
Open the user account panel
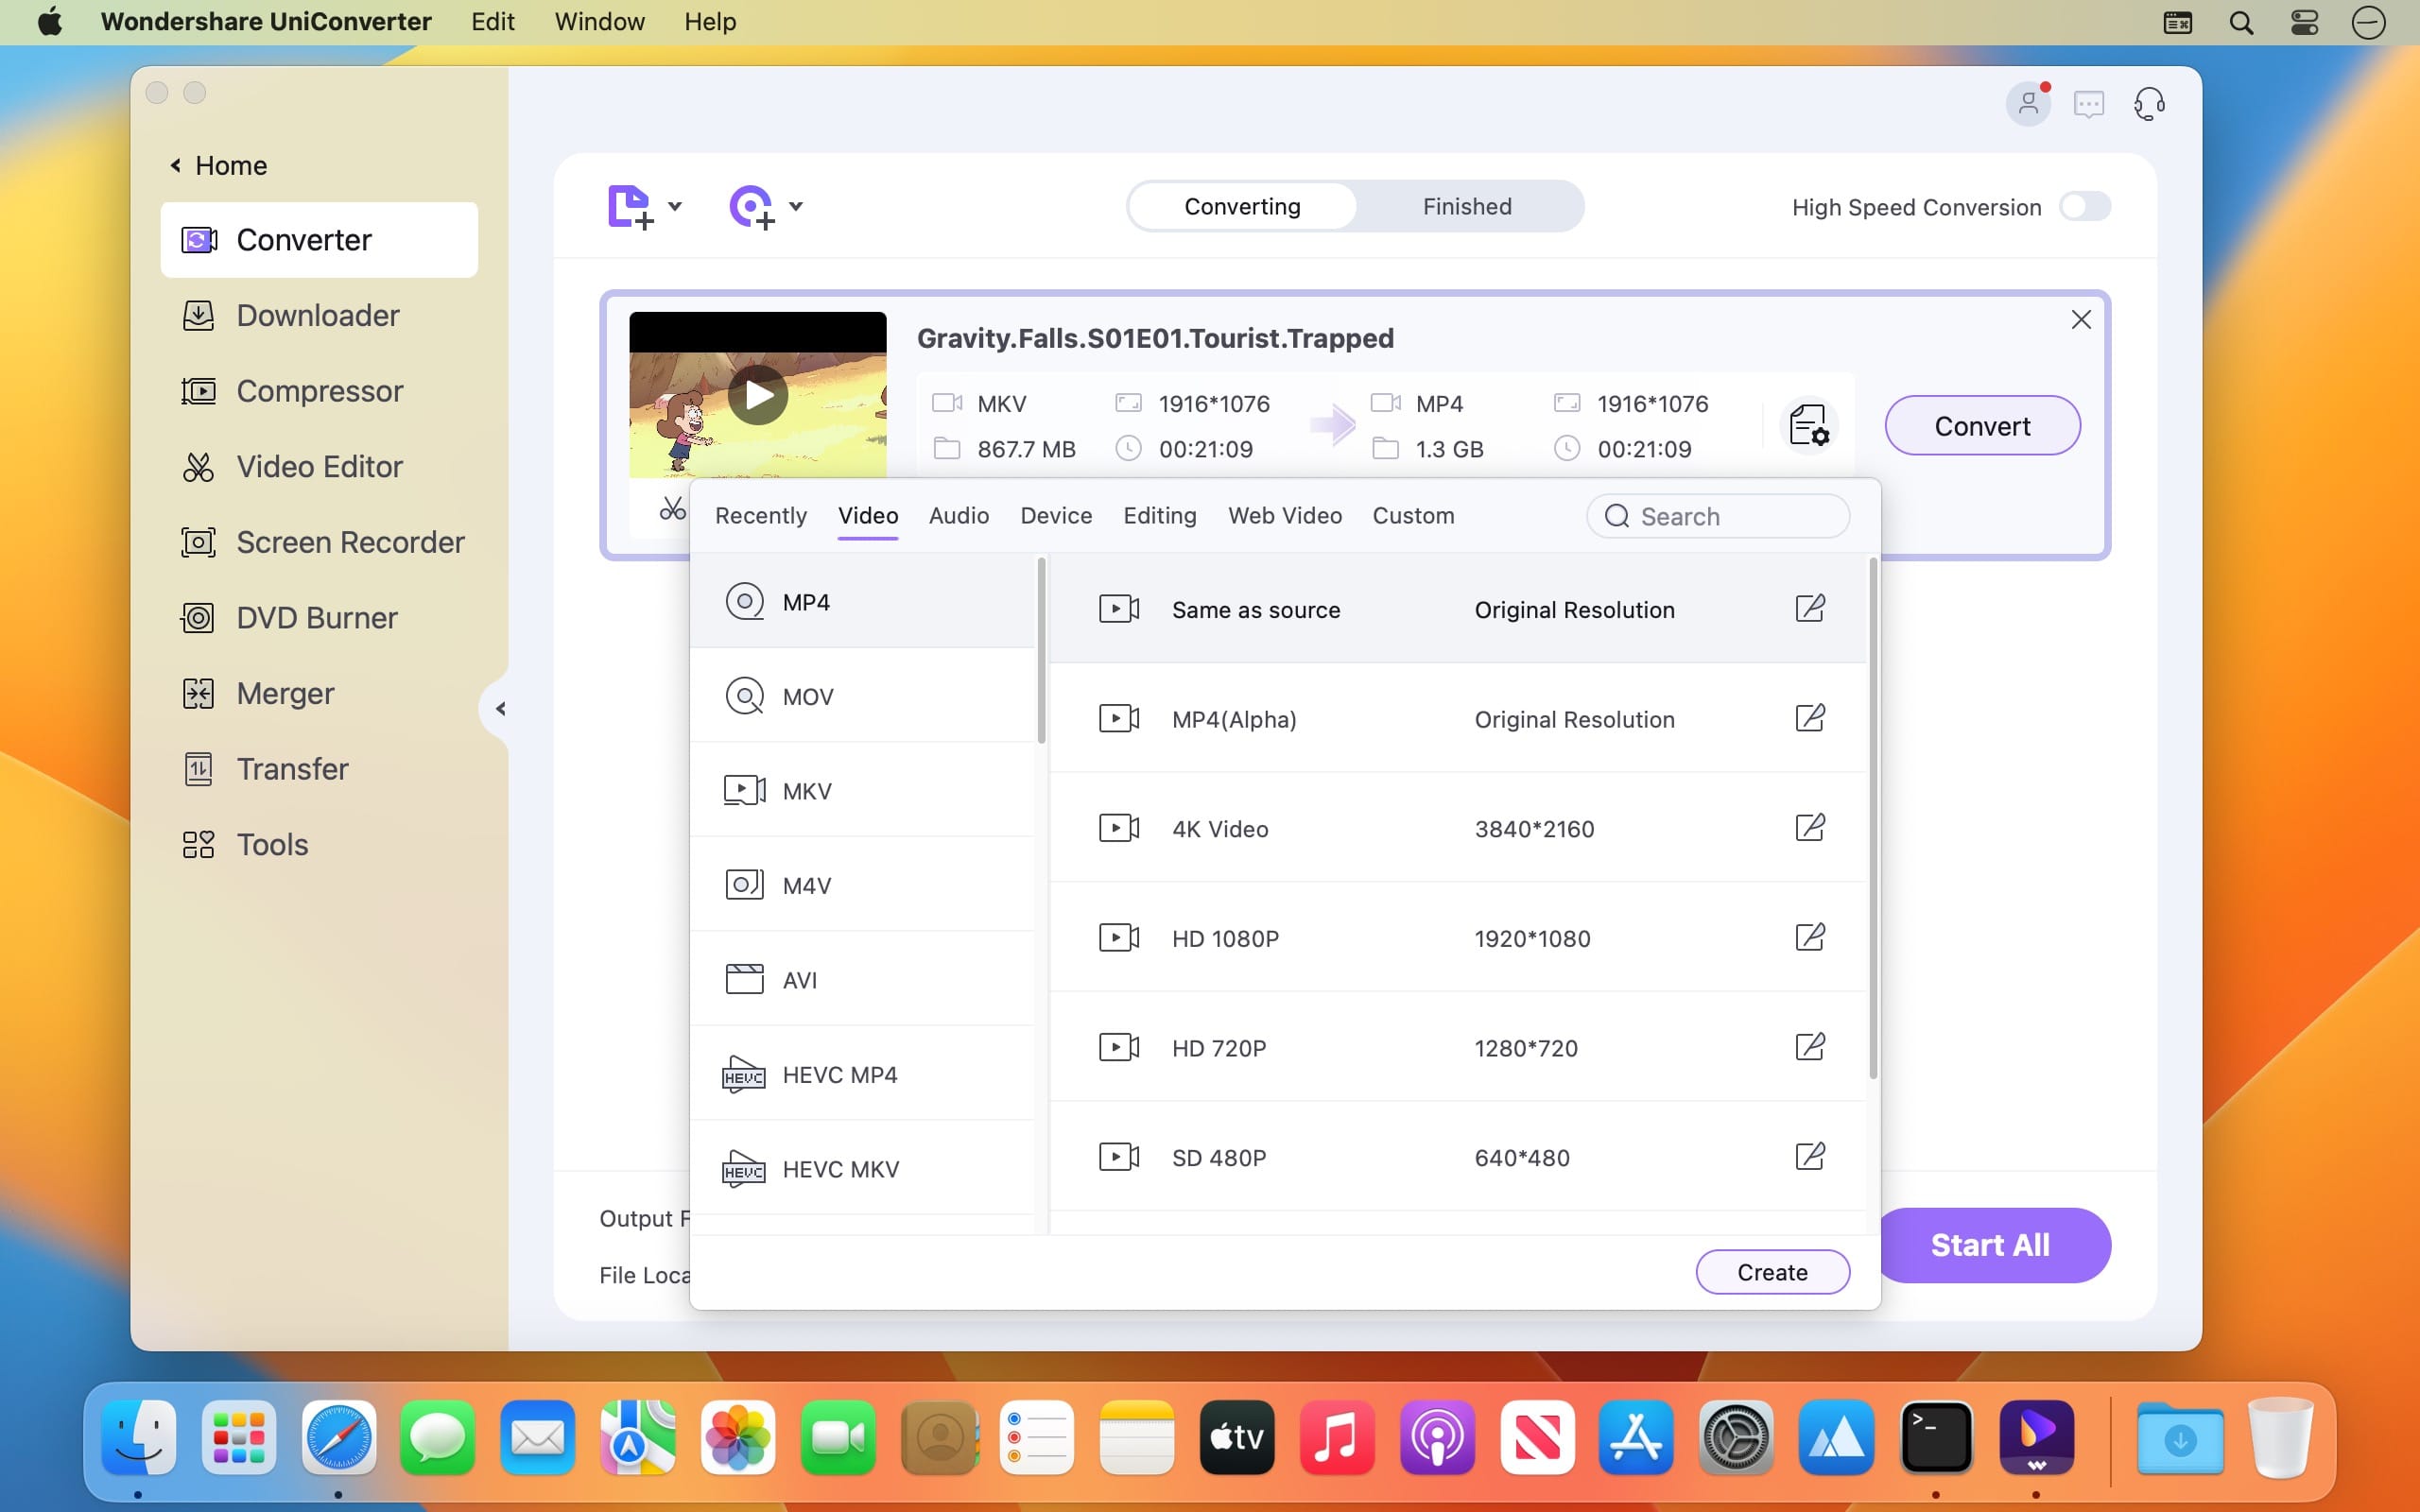point(2028,103)
